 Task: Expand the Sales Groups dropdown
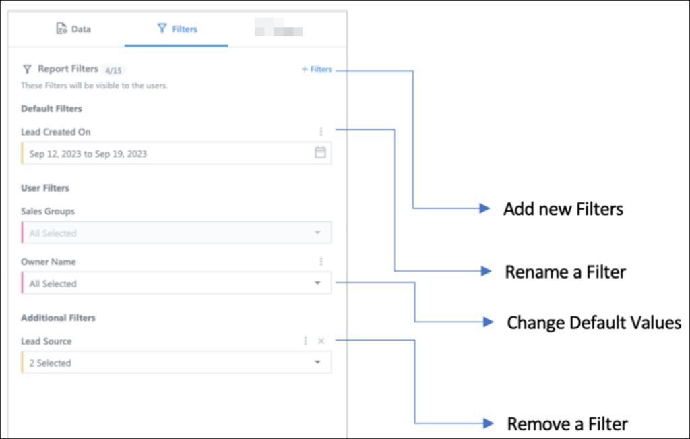point(319,232)
